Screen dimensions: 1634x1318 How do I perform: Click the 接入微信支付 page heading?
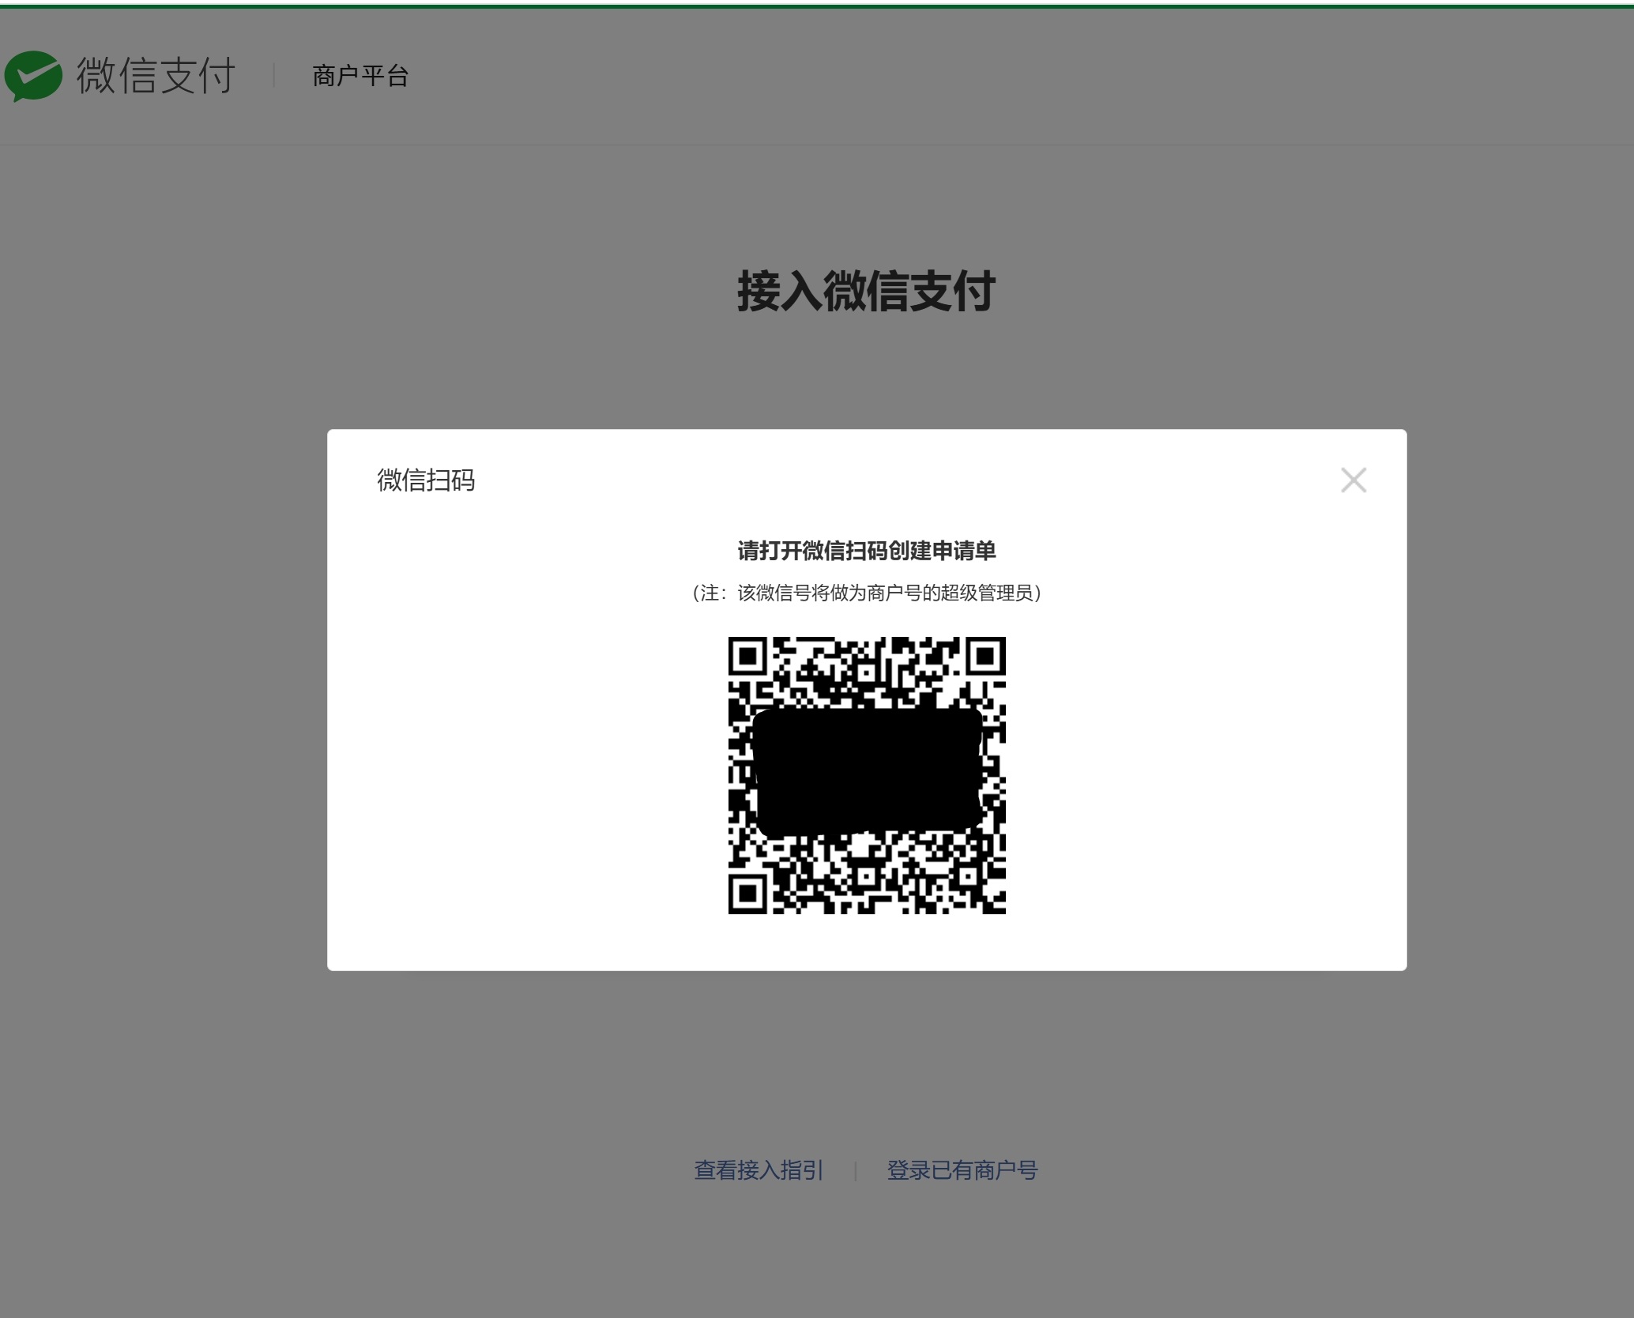[x=866, y=291]
